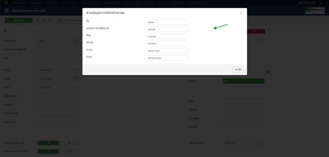Image resolution: width=329 pixels, height=157 pixels.
Task: Open the user account icon at top right
Action: [x=321, y=3]
